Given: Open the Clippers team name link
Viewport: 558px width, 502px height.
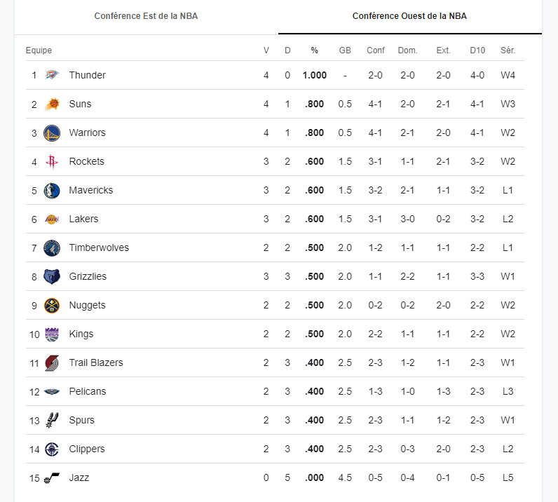Looking at the screenshot, I should pos(87,449).
